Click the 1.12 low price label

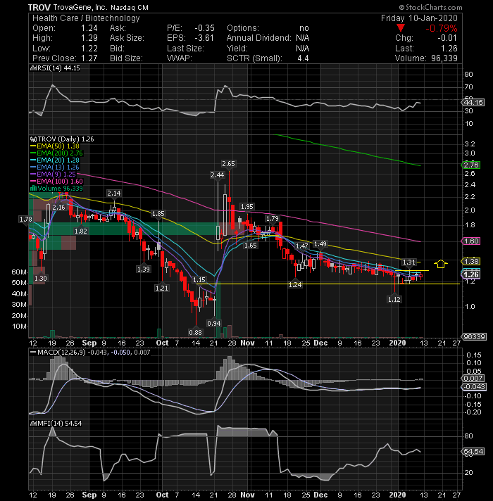click(x=394, y=299)
